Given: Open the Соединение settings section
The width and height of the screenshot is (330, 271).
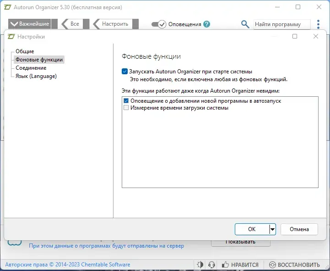Looking at the screenshot, I should [x=31, y=68].
